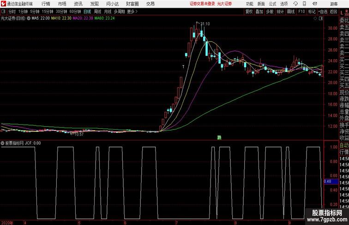The height and width of the screenshot is (225, 349).
Task: Click the round icon beside 光大证券(日线)
Action: pyautogui.click(x=29, y=18)
